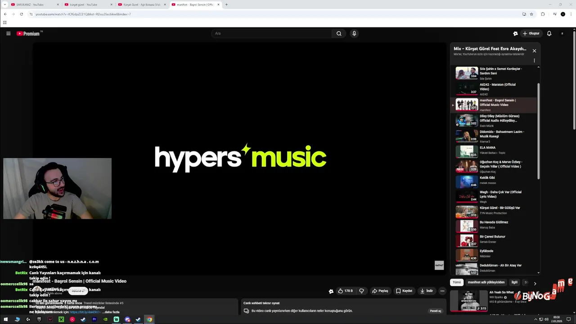Image resolution: width=576 pixels, height=324 pixels.
Task: Go to YouTube Premium home logo
Action: coord(28,33)
